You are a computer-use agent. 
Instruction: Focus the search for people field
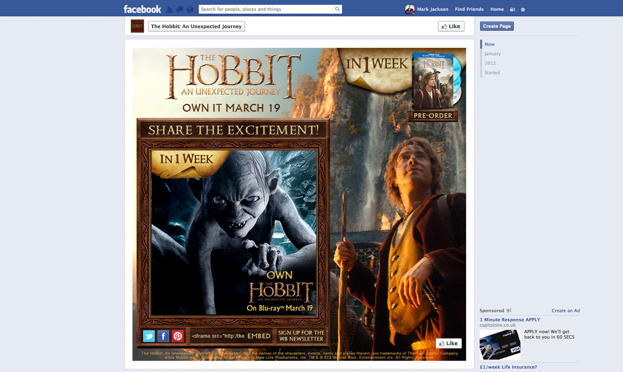point(266,9)
